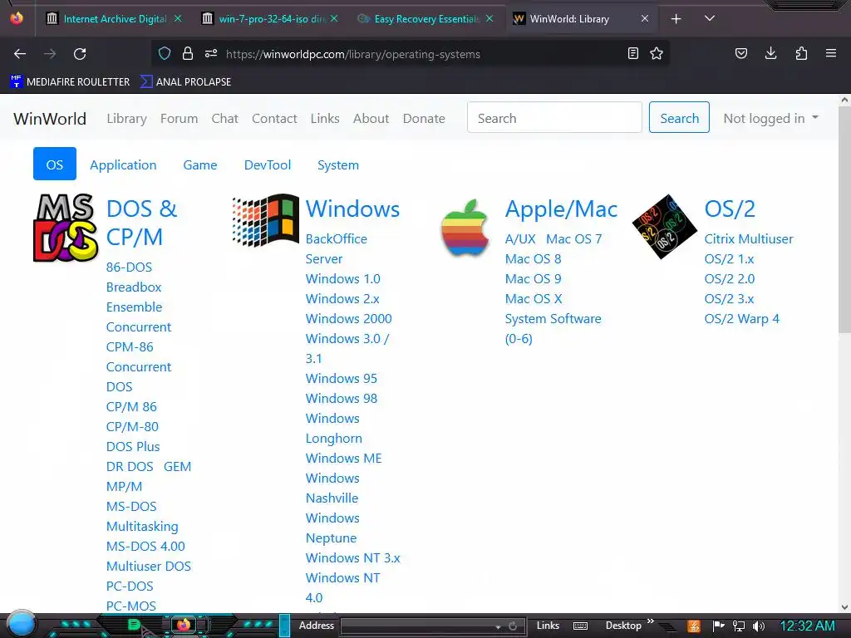
Task: Click the MS-DOS logo image
Action: tap(66, 228)
